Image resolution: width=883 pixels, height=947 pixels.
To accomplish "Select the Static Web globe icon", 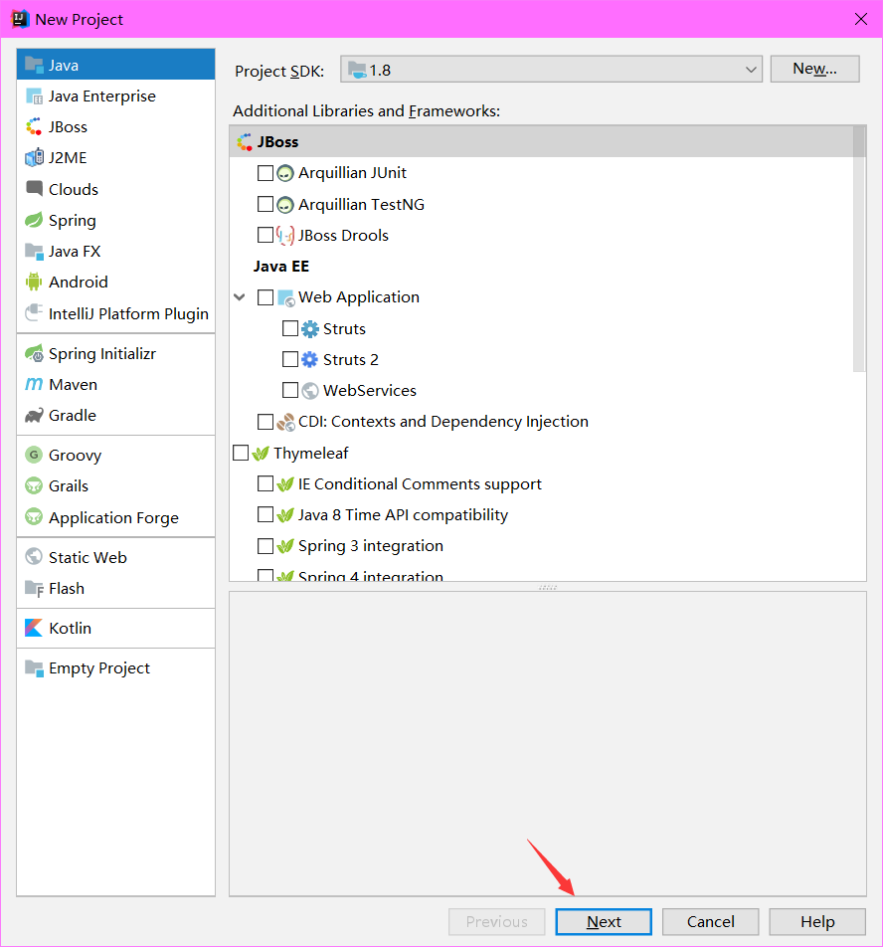I will coord(34,557).
